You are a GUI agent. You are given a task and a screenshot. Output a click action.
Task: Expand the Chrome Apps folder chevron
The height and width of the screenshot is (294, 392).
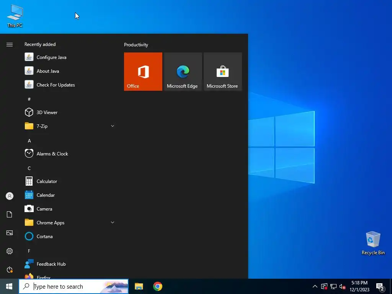coord(113,222)
